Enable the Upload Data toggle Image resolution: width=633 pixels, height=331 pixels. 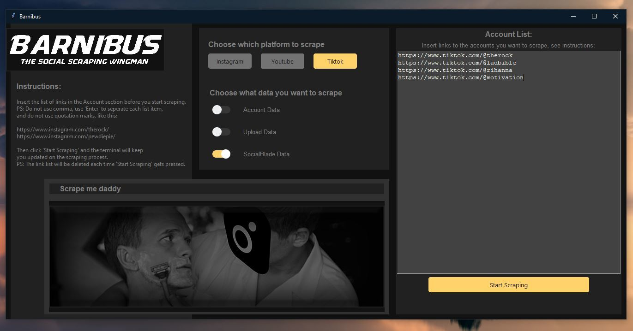pyautogui.click(x=221, y=132)
